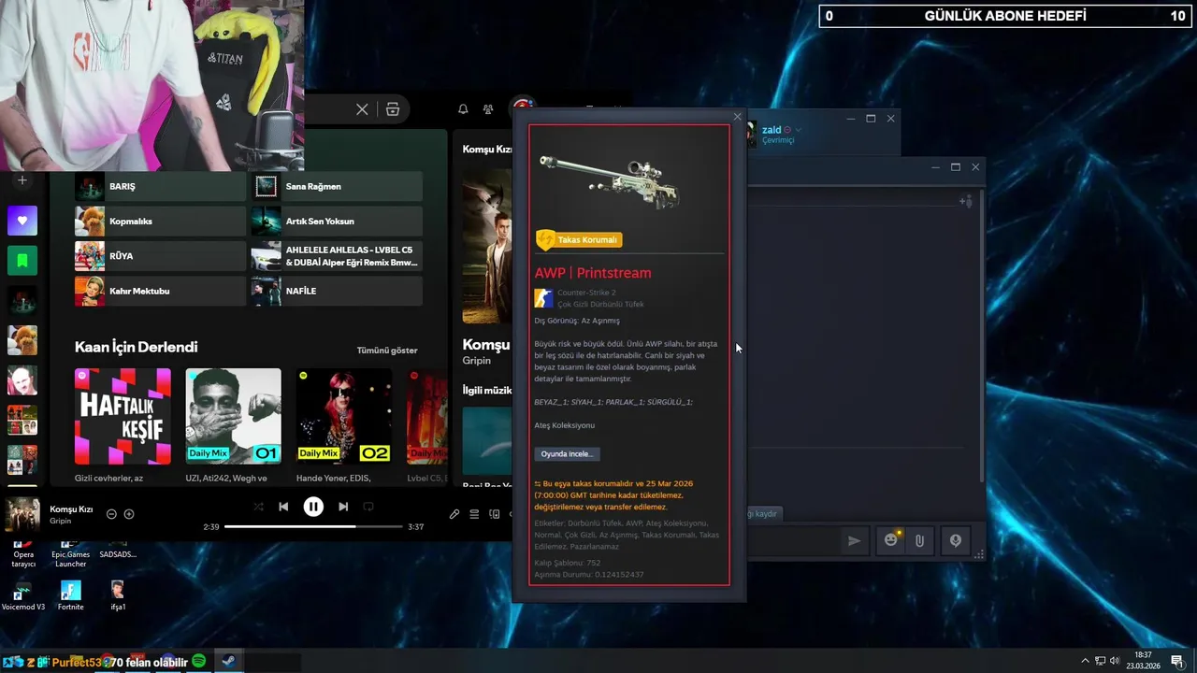The image size is (1197, 673).
Task: Click the Takas Korumalı badge
Action: coord(579,240)
